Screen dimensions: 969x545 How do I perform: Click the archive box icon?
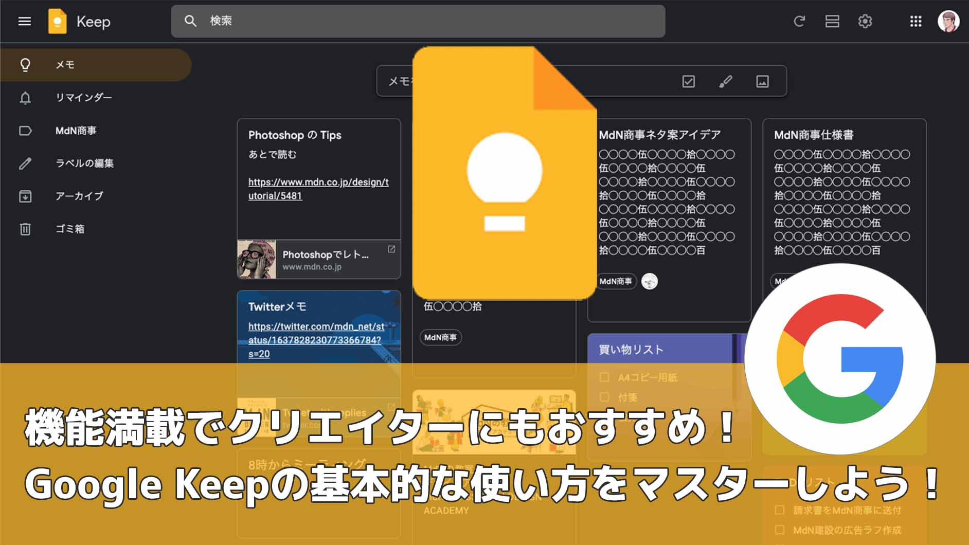[25, 196]
